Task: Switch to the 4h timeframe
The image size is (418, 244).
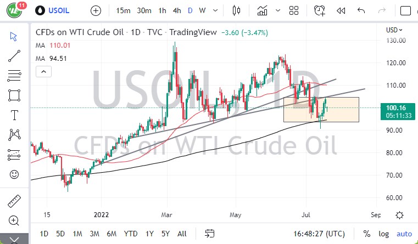Action: pyautogui.click(x=176, y=10)
